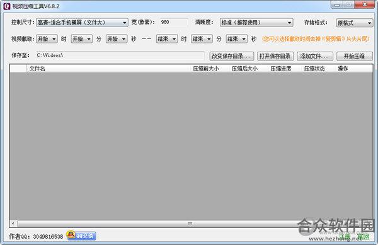This screenshot has height=245, width=378.
Task: Click 打开保存目录 button
Action: coord(275,56)
